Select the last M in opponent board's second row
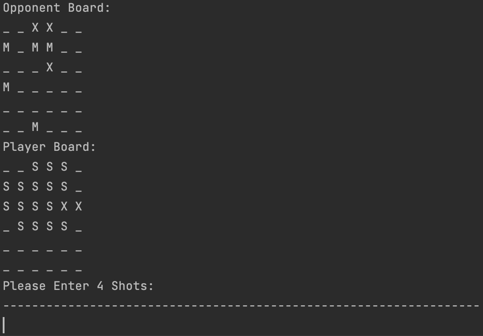Viewport: 483px width, 336px height. coord(50,47)
